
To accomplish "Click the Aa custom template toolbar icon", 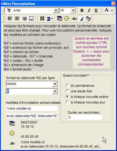I will point(74,19).
